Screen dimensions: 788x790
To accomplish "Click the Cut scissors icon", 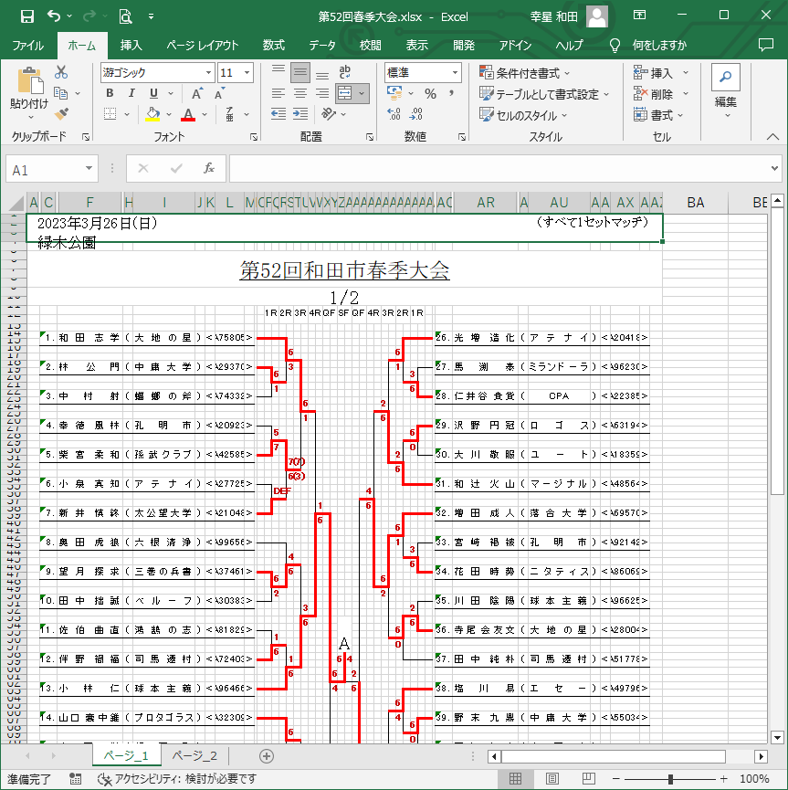I will 61,72.
